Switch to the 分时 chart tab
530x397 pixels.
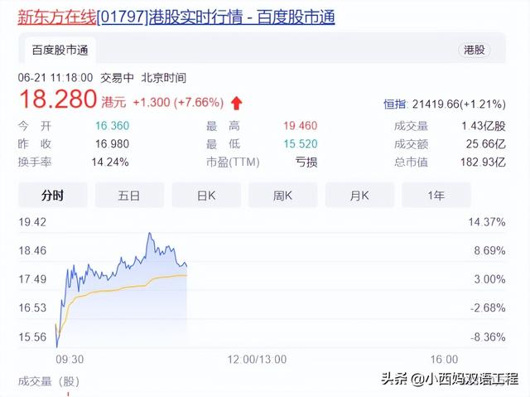[53, 195]
